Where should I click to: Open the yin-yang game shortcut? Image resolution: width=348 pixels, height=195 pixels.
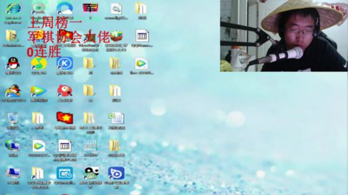pos(91,173)
